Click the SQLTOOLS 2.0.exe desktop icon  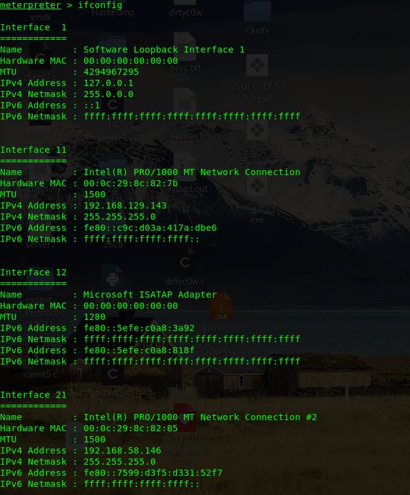257,65
